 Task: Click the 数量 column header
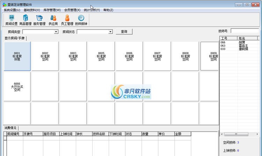click(150, 134)
